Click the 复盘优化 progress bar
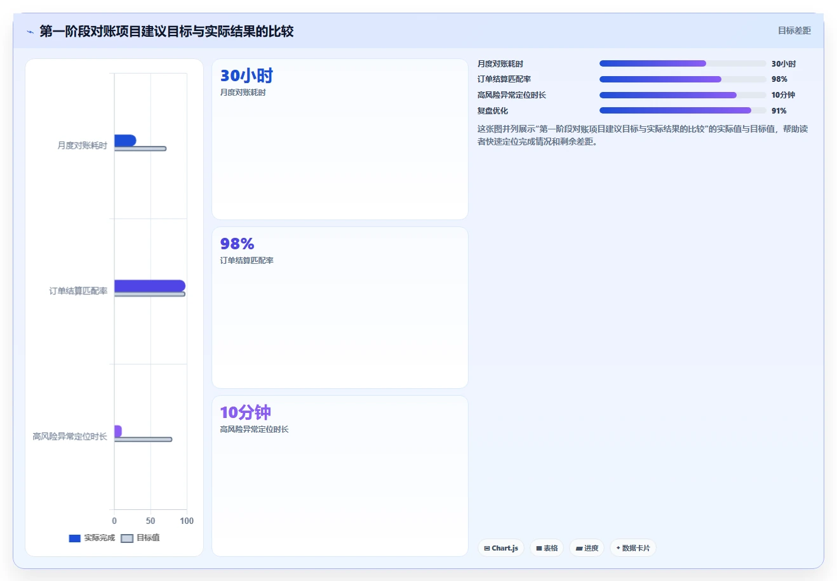 point(683,110)
